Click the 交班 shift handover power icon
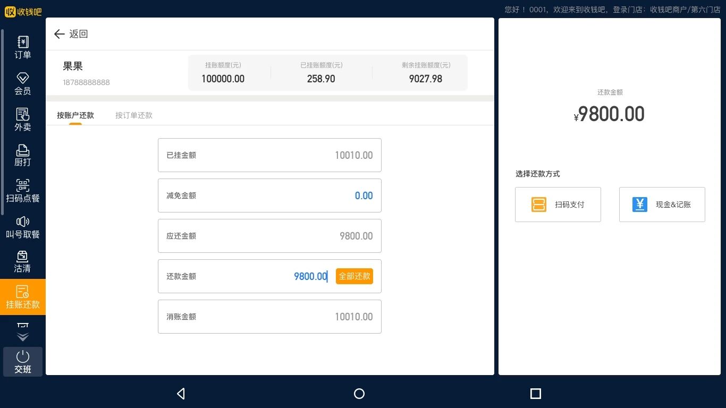This screenshot has width=726, height=408. coord(22,362)
